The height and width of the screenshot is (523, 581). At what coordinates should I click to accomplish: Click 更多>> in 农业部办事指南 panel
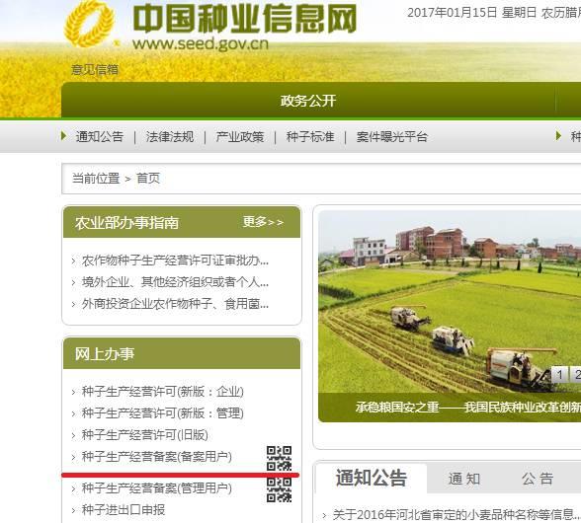[263, 222]
